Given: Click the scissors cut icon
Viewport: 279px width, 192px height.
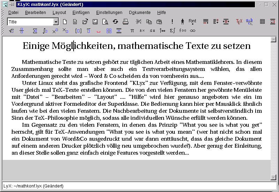Looking at the screenshot, I should click(x=139, y=22).
